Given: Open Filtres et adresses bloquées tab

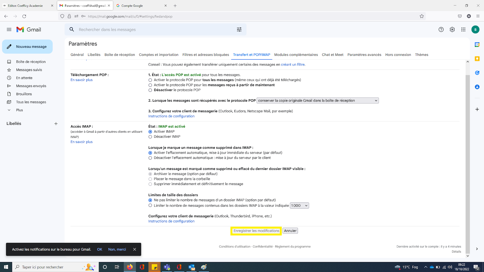Looking at the screenshot, I should [x=206, y=55].
